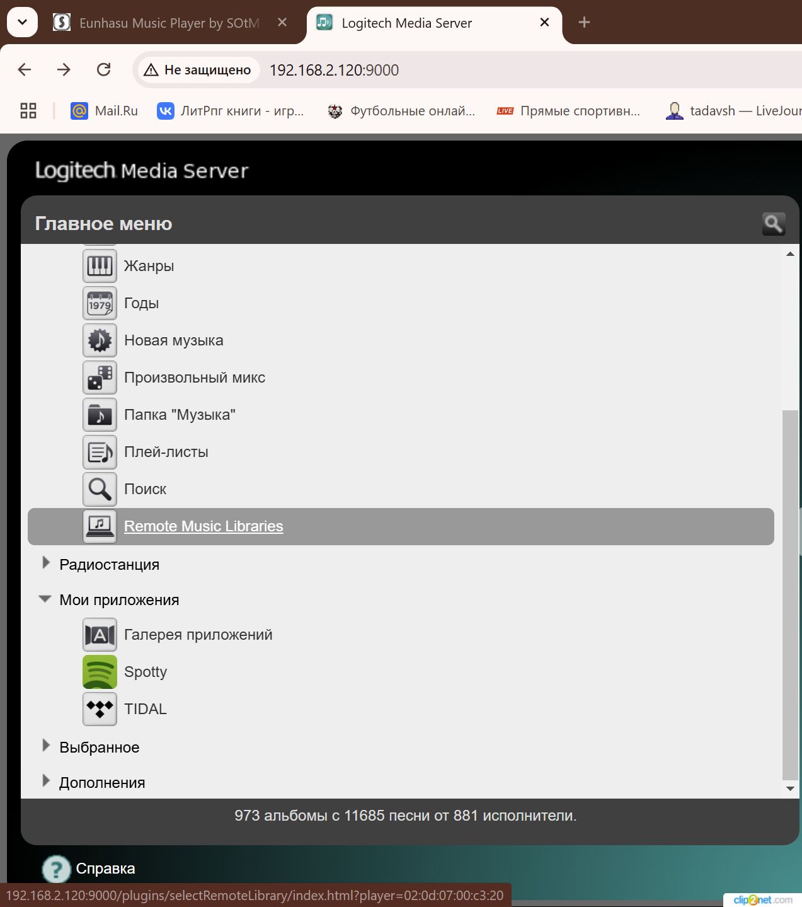Click the browser back arrow
Image resolution: width=802 pixels, height=907 pixels.
click(25, 69)
